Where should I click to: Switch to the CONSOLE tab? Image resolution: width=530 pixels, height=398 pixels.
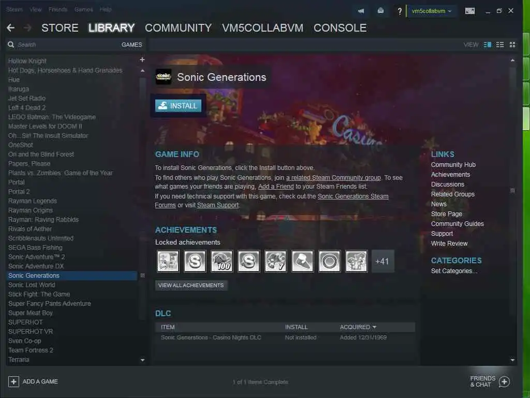point(340,28)
